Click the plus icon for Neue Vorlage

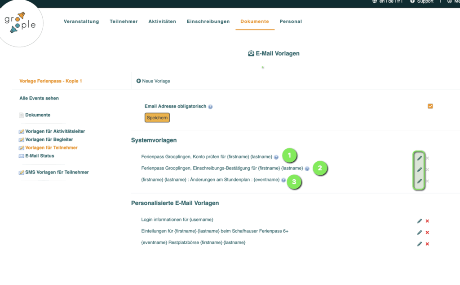139,81
